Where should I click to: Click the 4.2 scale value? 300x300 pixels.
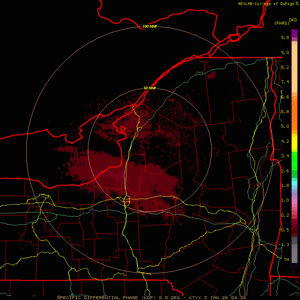(x=285, y=141)
